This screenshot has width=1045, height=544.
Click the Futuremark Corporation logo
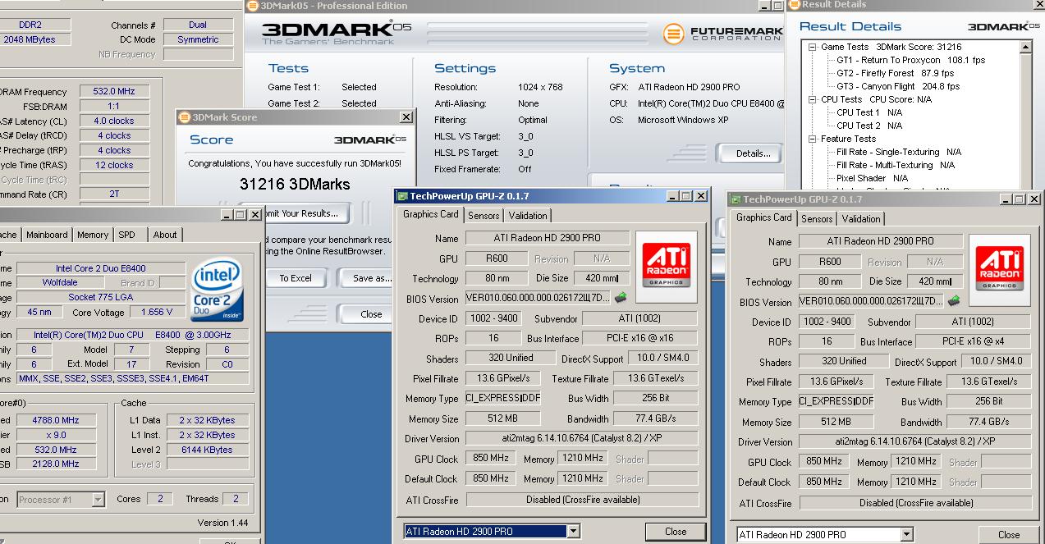point(723,34)
